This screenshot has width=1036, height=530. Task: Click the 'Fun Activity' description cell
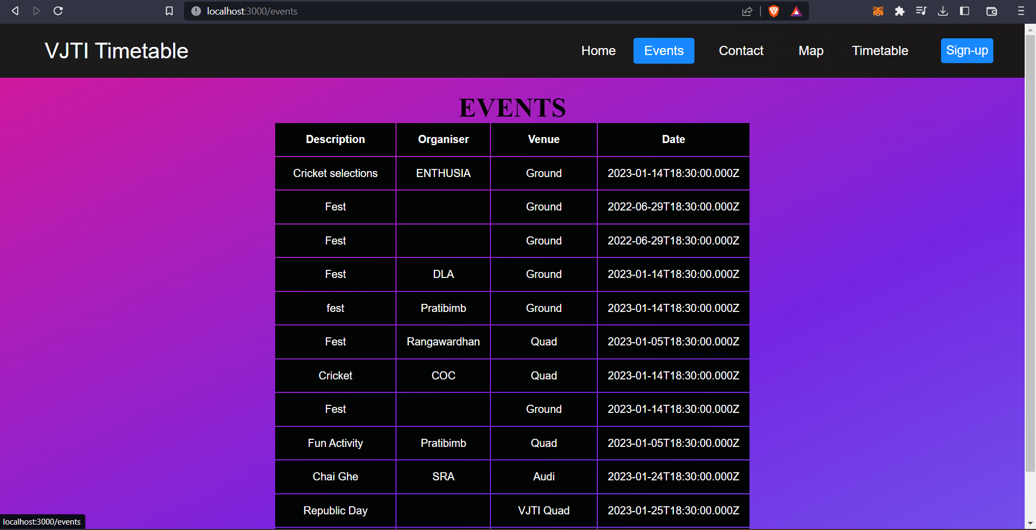coord(336,443)
